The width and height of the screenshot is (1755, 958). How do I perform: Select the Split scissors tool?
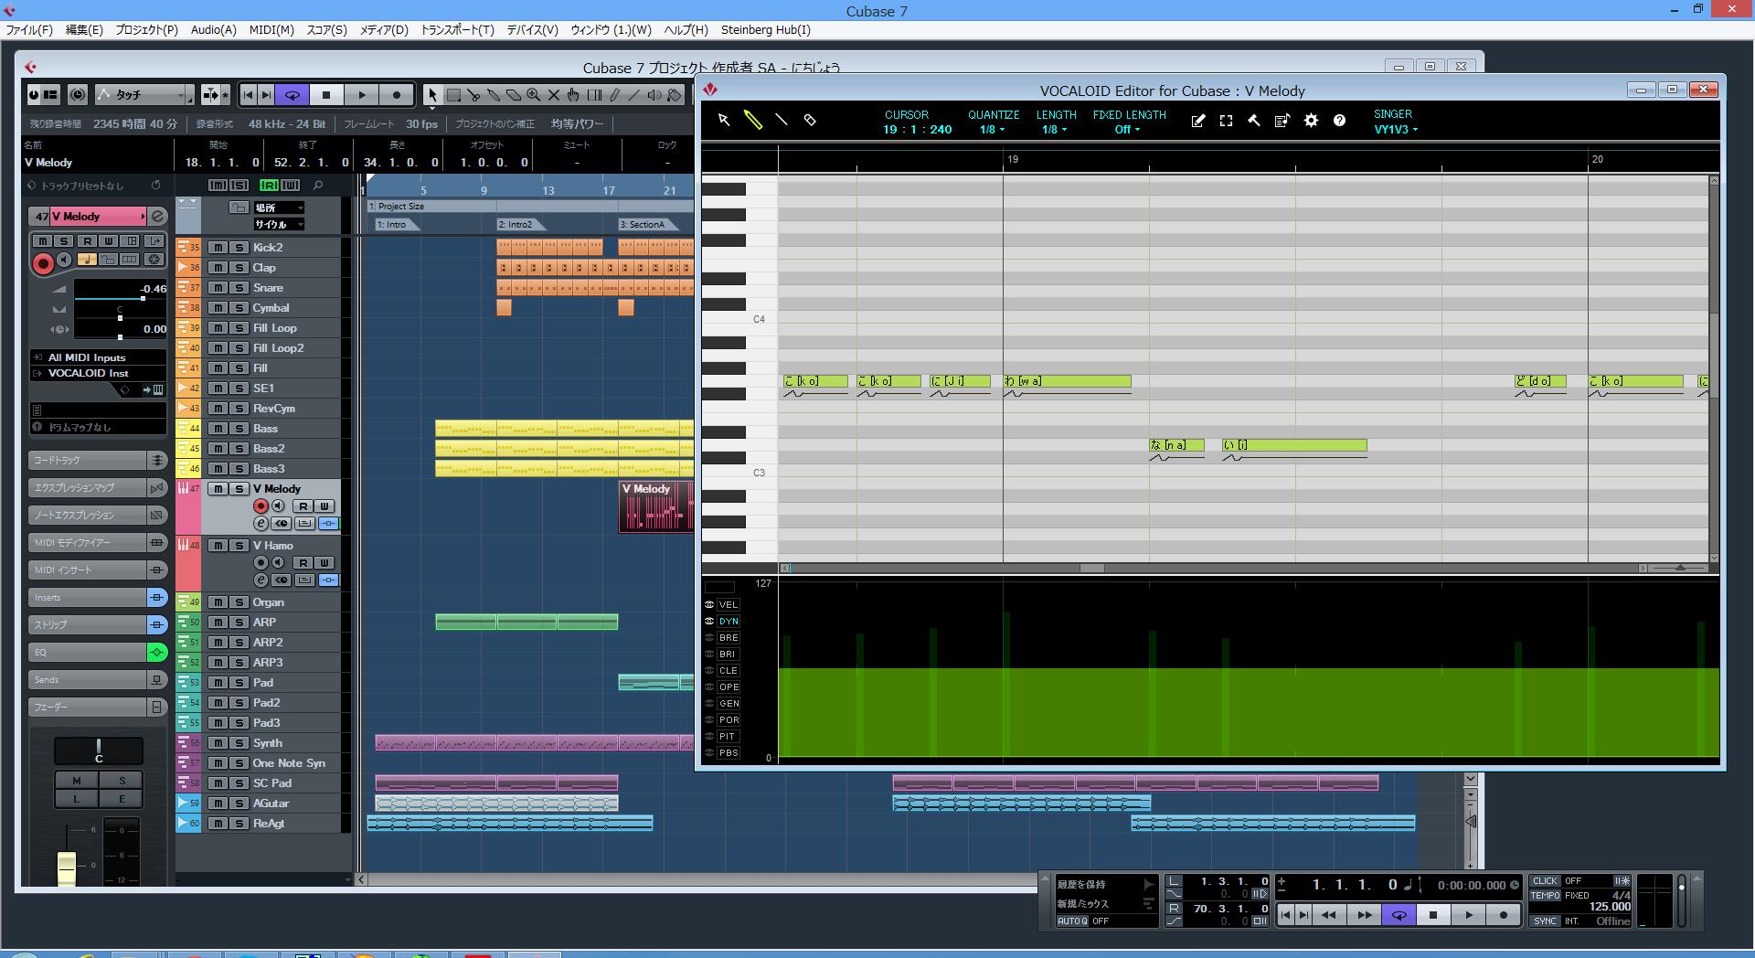(x=473, y=94)
